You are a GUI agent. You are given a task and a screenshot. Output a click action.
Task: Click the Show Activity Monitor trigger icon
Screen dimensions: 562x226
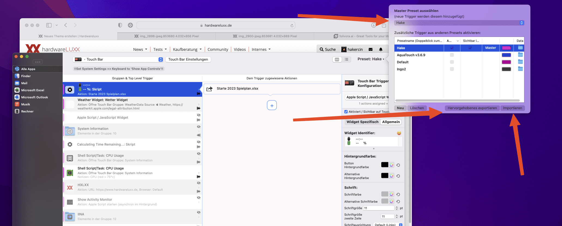point(70,202)
